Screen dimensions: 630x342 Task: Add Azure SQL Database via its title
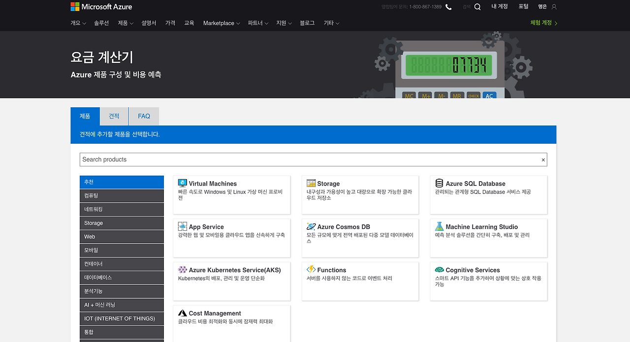[x=475, y=184]
